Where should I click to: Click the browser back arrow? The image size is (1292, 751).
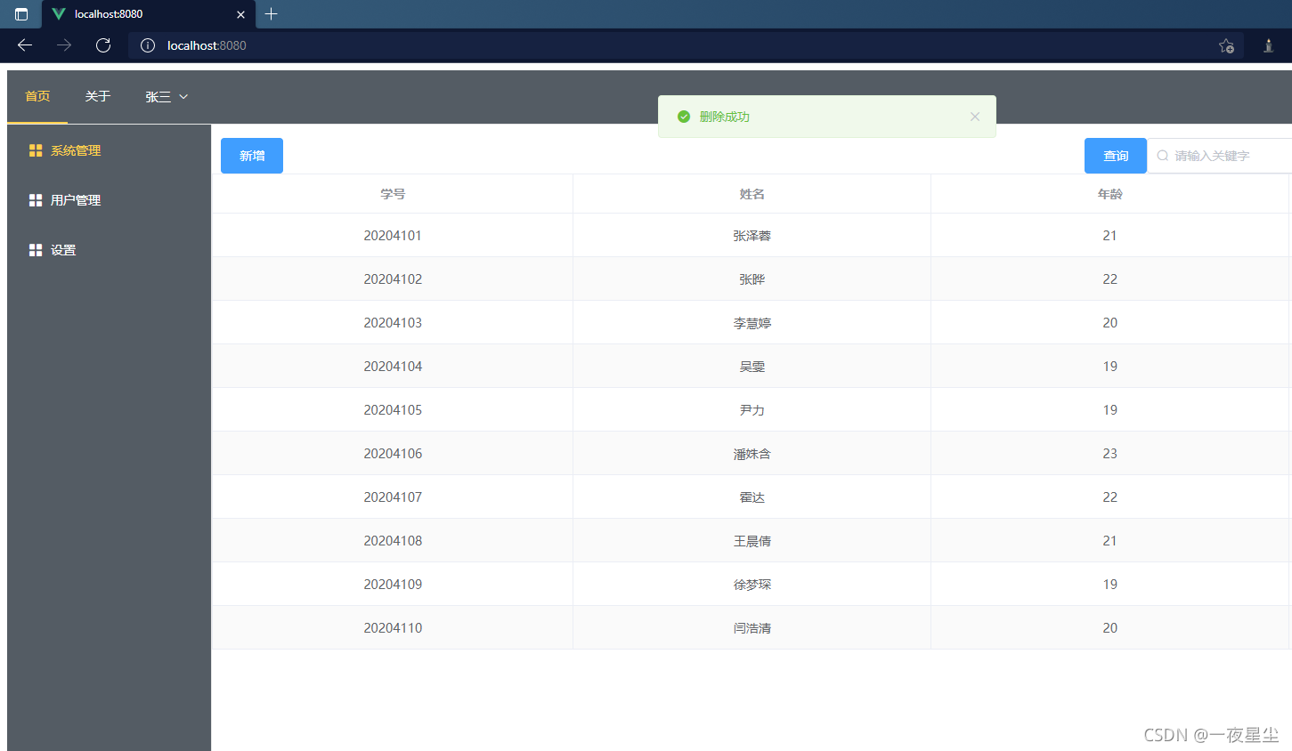click(25, 45)
